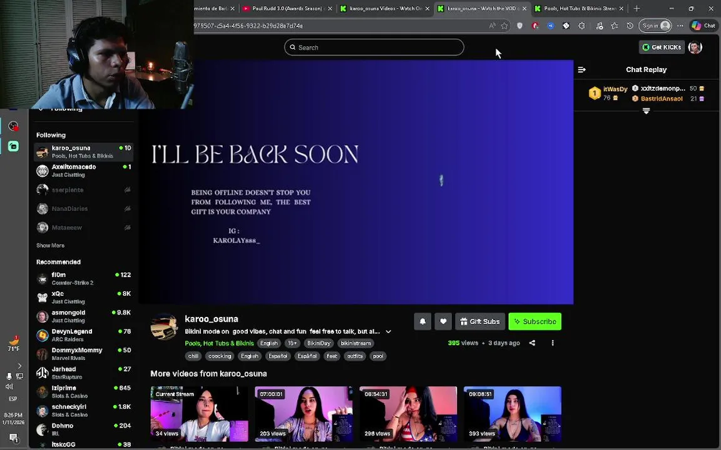Collapse the sidebar Following header chevron
The height and width of the screenshot is (450, 721).
click(41, 109)
